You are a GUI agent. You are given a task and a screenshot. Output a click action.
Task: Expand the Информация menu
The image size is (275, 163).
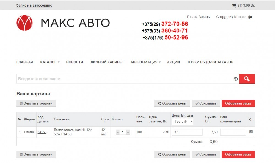[x=146, y=62]
